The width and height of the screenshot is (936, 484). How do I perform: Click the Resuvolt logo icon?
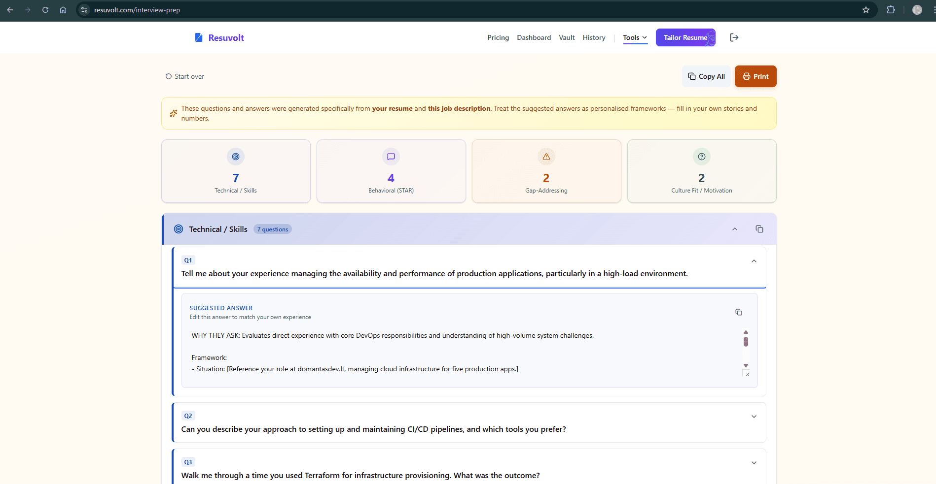click(199, 37)
